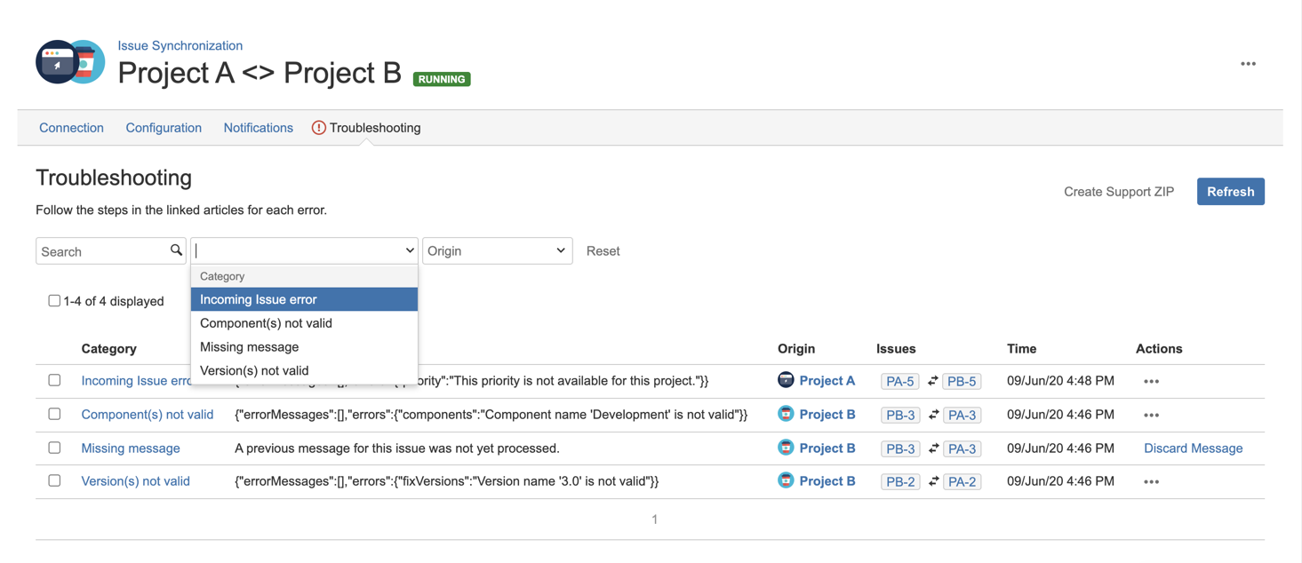Open the Notifications tab
1302x563 pixels.
tap(258, 128)
